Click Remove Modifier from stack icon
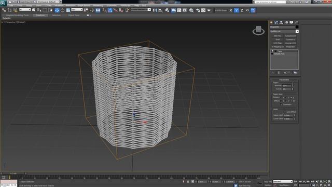332x187 pixels. 289,73
